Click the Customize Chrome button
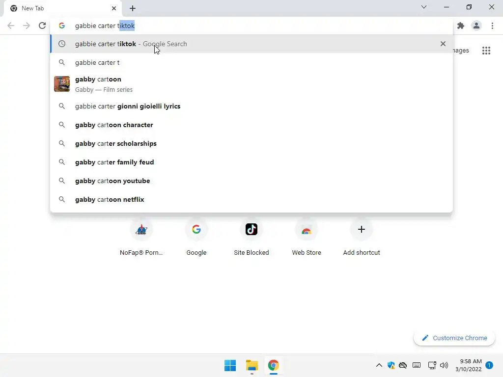Screen dimensions: 503x377 click(454, 338)
